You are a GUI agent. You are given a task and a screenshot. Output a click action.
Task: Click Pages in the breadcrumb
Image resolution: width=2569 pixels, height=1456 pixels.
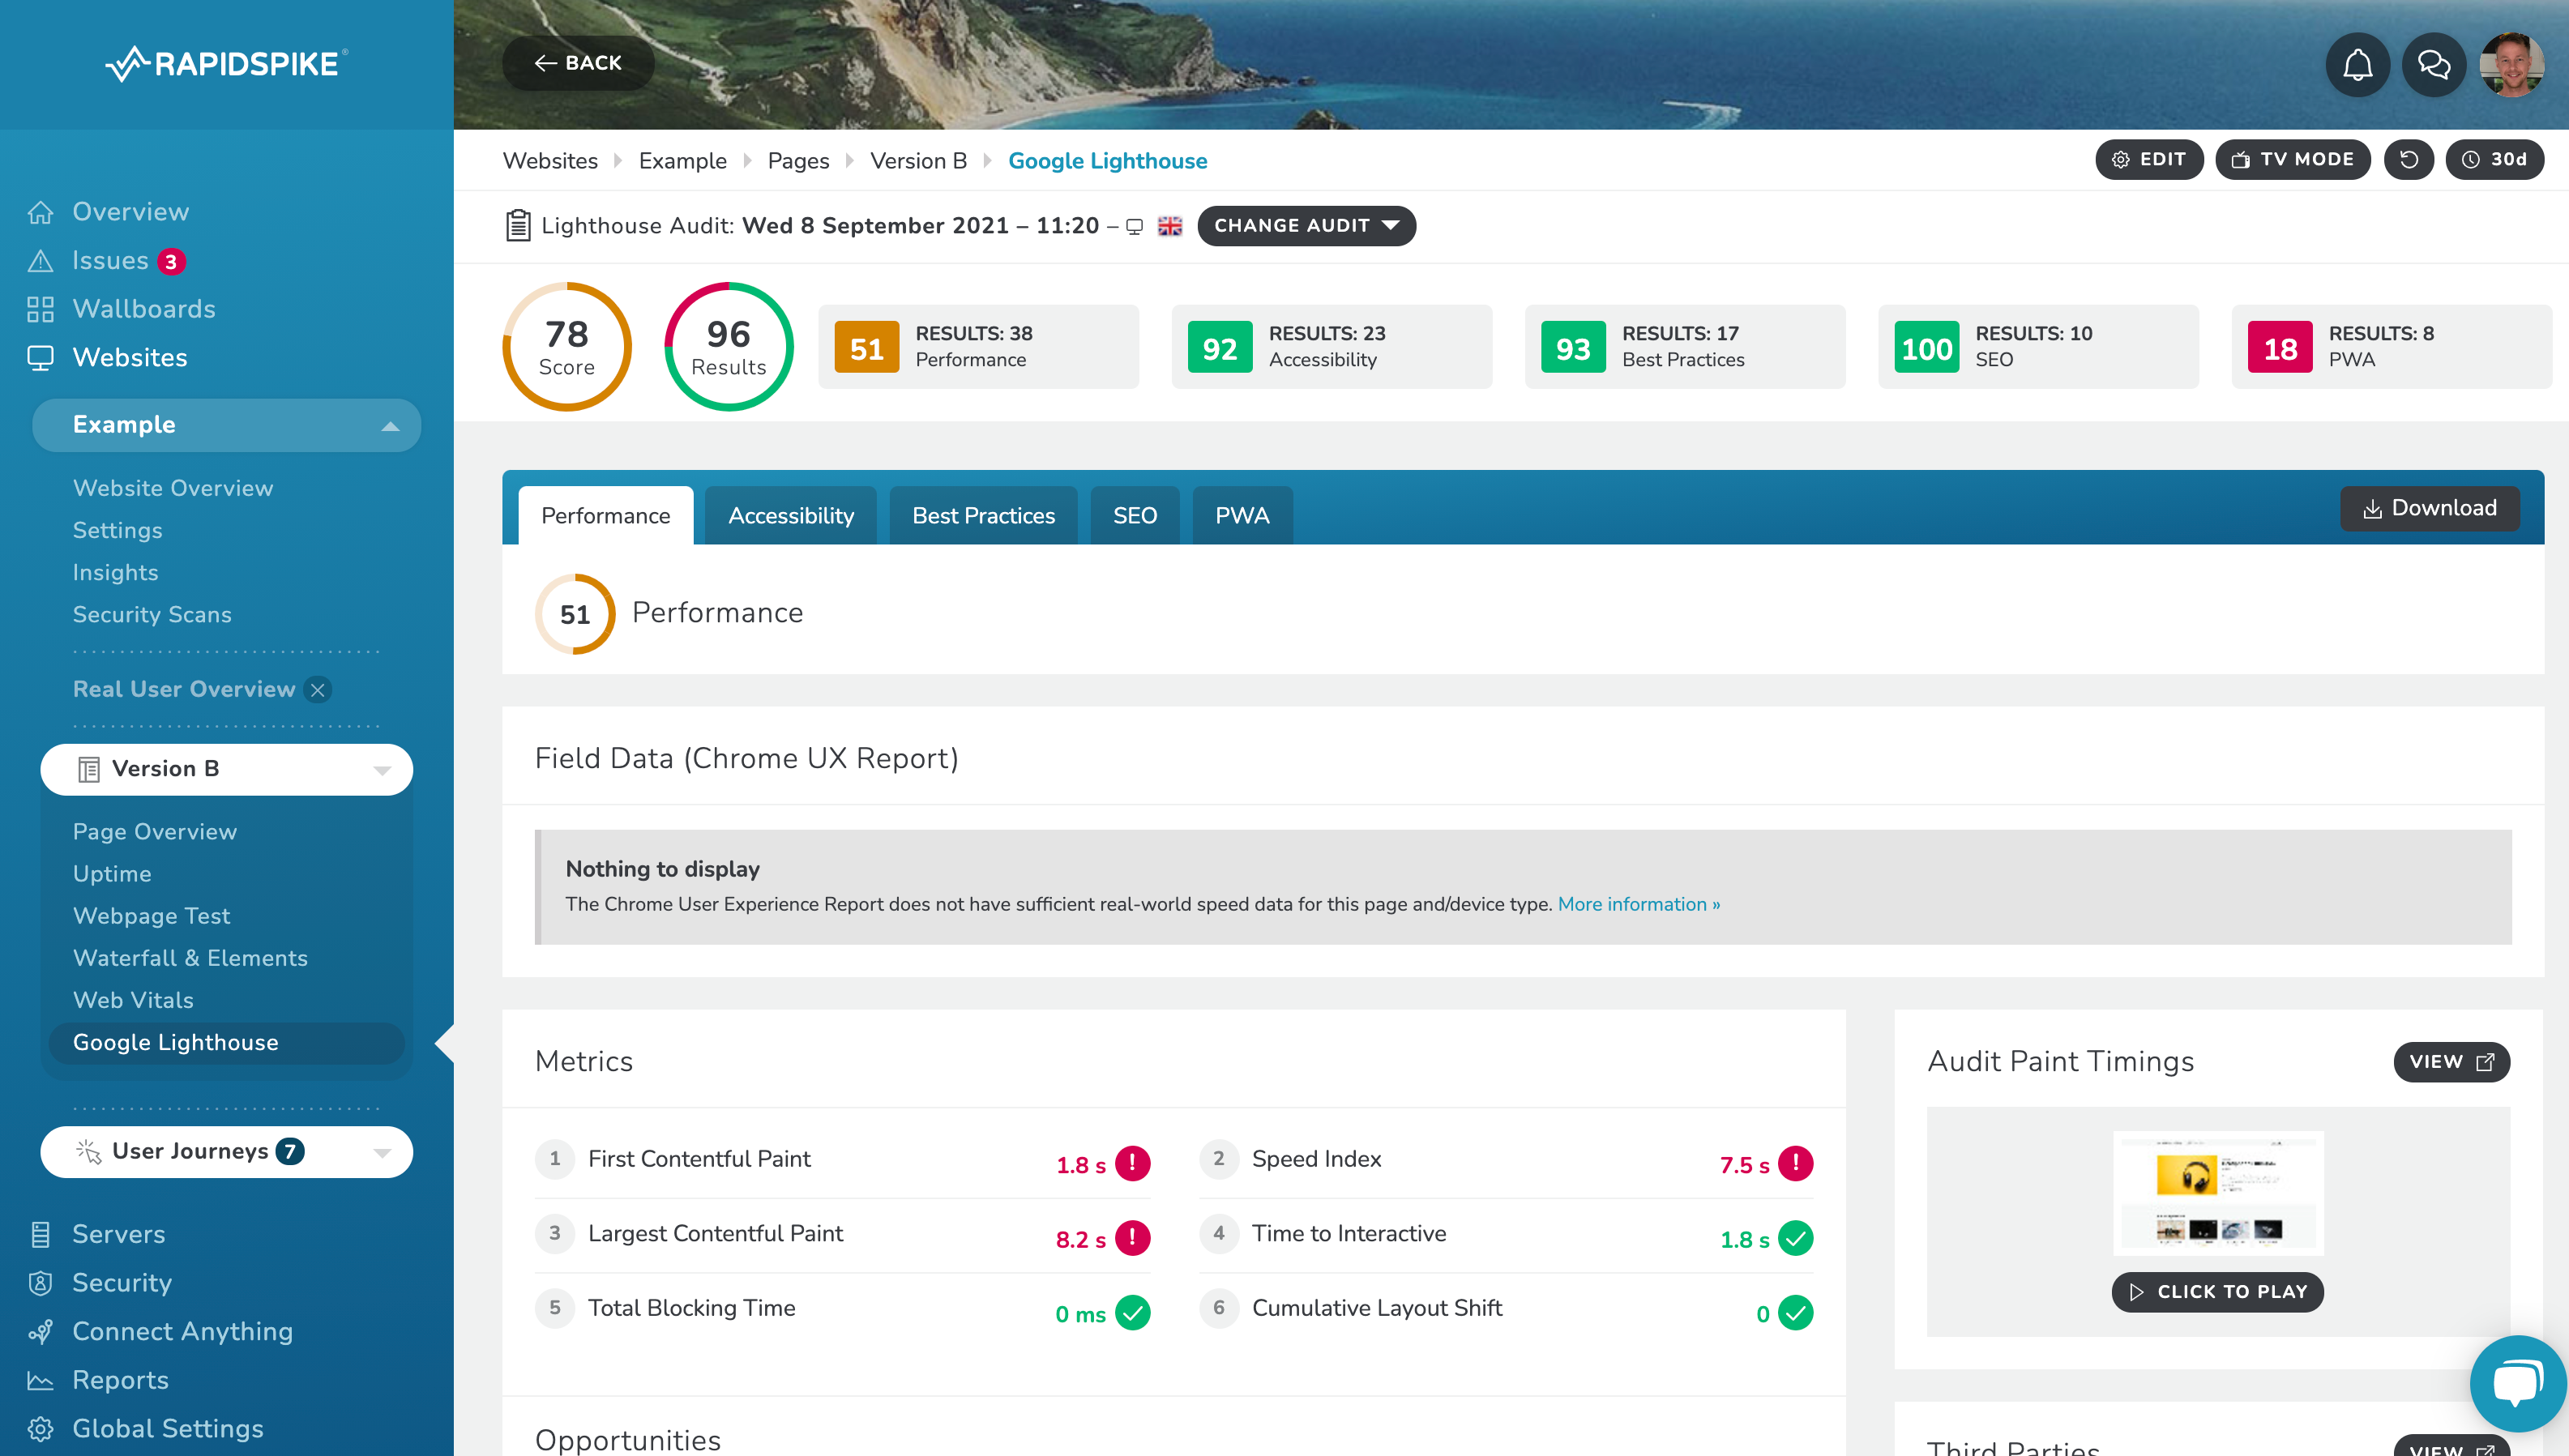(x=798, y=161)
